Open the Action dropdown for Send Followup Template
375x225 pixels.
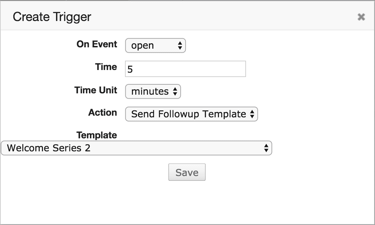tap(191, 114)
